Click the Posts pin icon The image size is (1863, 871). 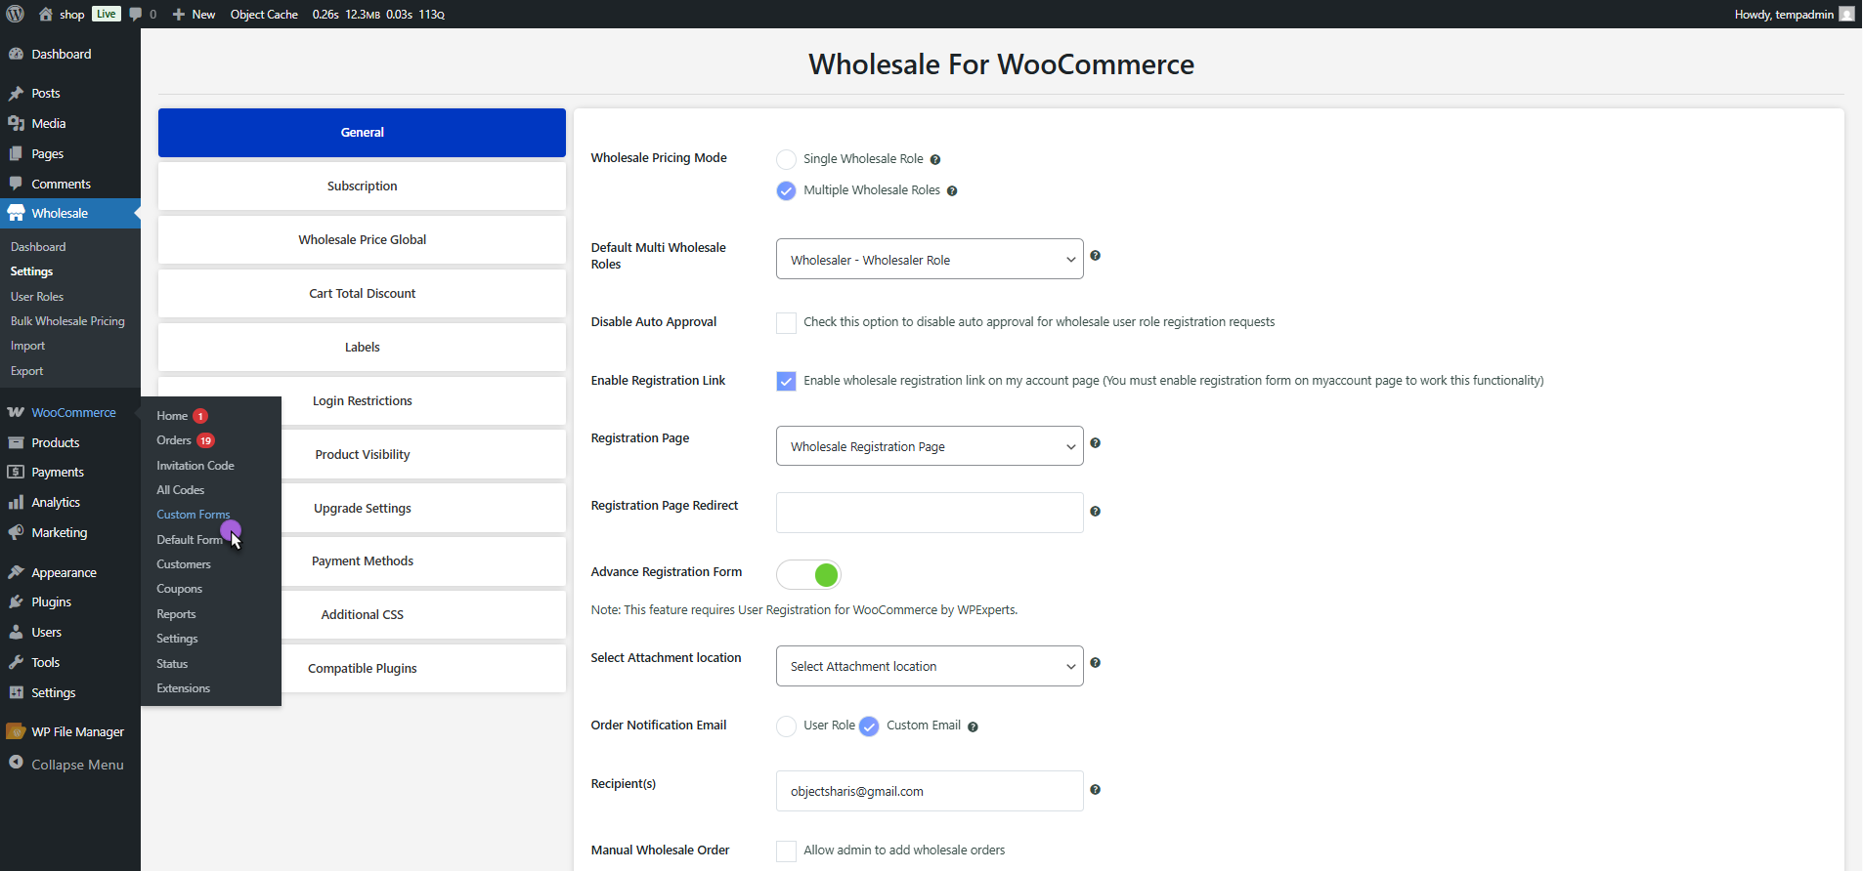click(x=16, y=94)
